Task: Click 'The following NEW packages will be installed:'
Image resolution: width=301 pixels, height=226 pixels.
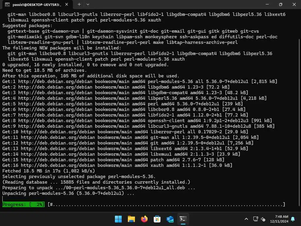Action: click(x=62, y=48)
